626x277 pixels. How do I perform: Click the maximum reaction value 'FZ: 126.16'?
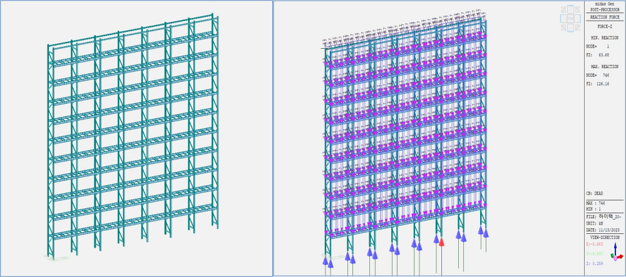point(598,84)
